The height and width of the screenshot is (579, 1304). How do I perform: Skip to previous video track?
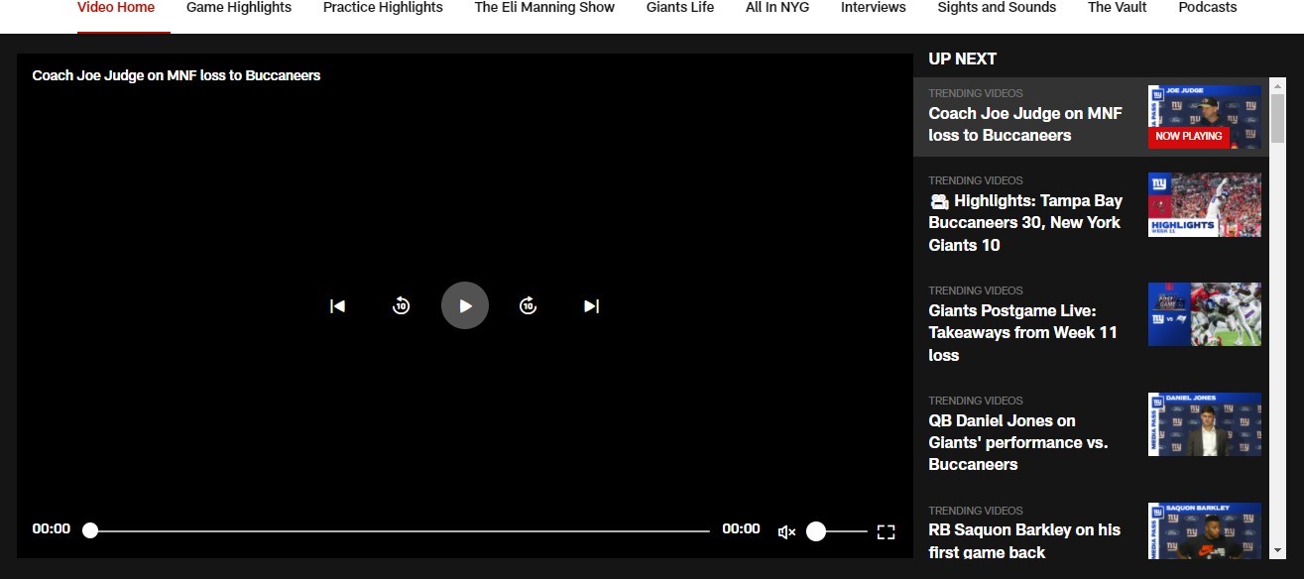[337, 306]
